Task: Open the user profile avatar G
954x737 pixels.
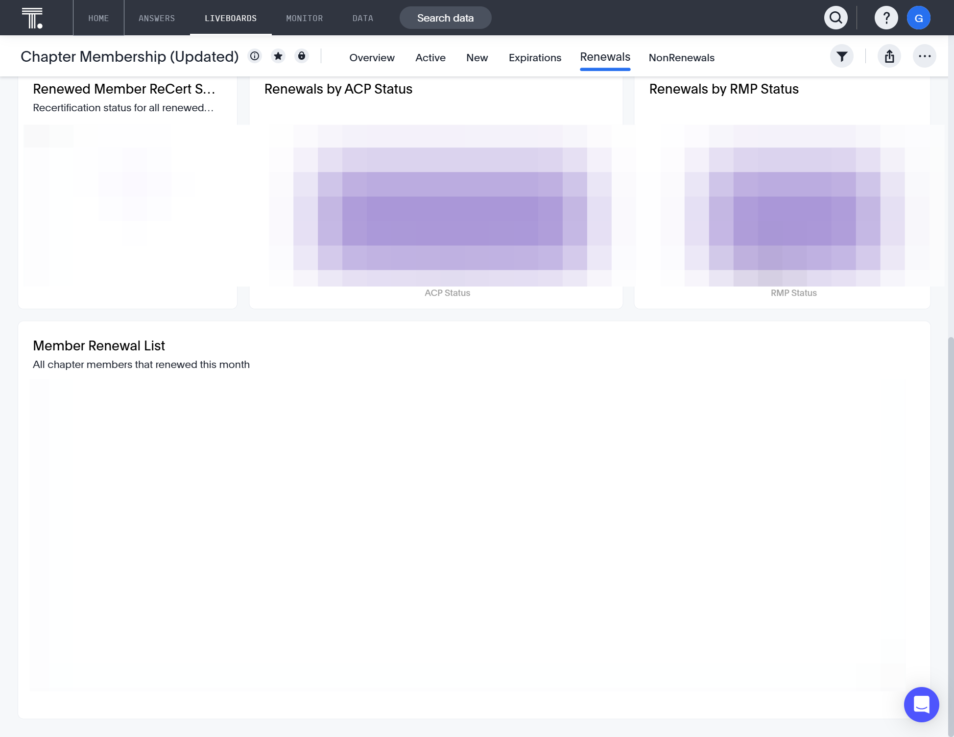Action: point(919,18)
